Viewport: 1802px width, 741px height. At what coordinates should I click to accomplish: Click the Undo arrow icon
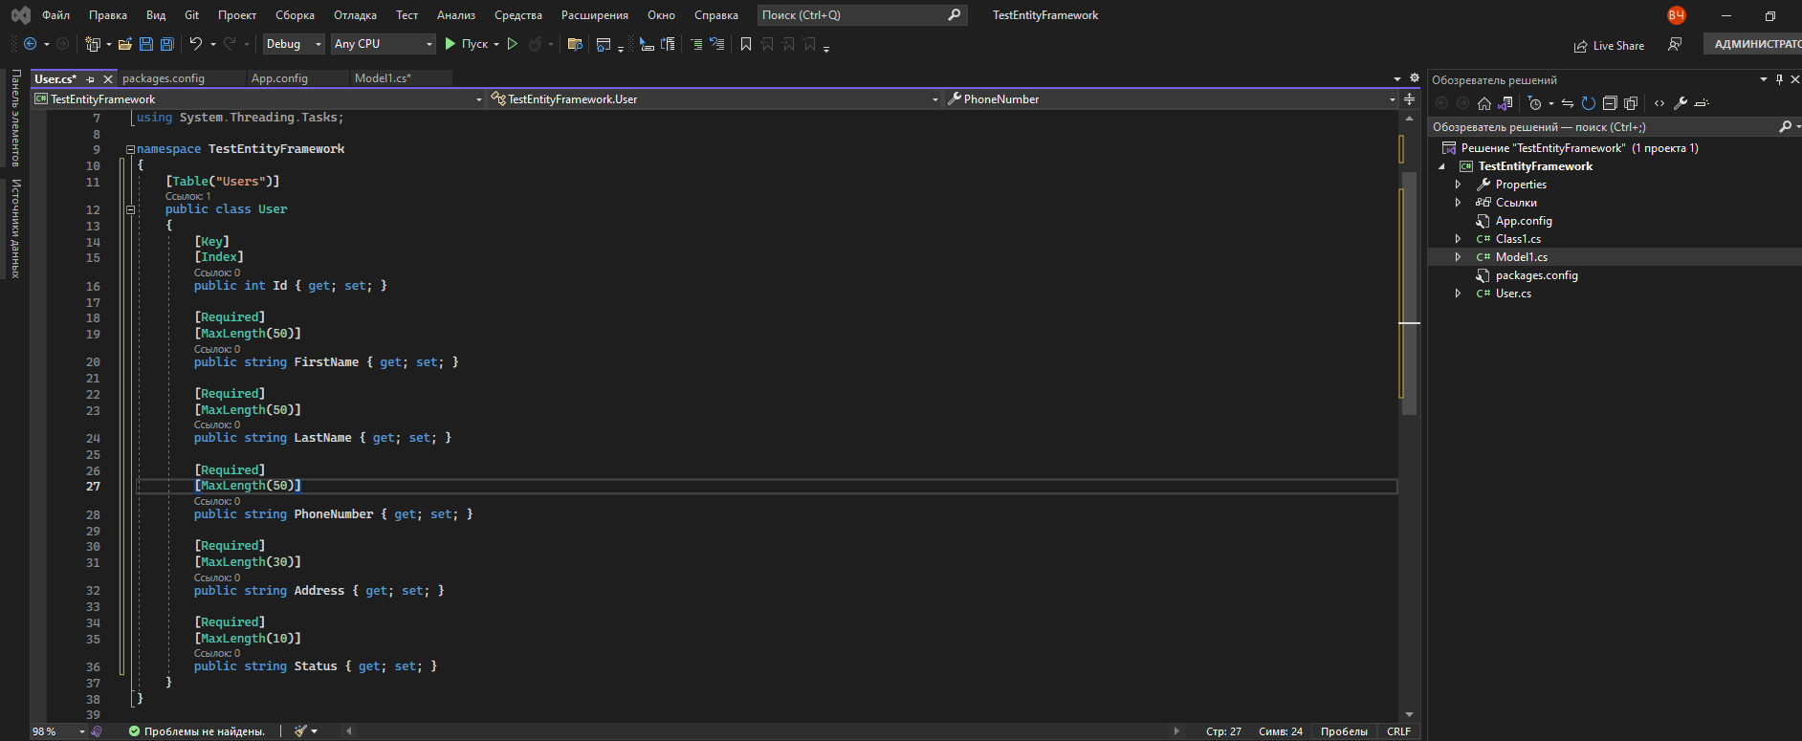coord(196,44)
